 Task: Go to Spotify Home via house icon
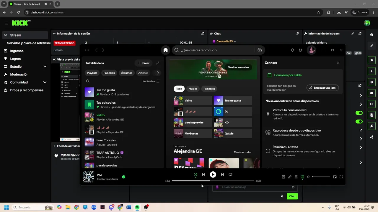point(165,50)
